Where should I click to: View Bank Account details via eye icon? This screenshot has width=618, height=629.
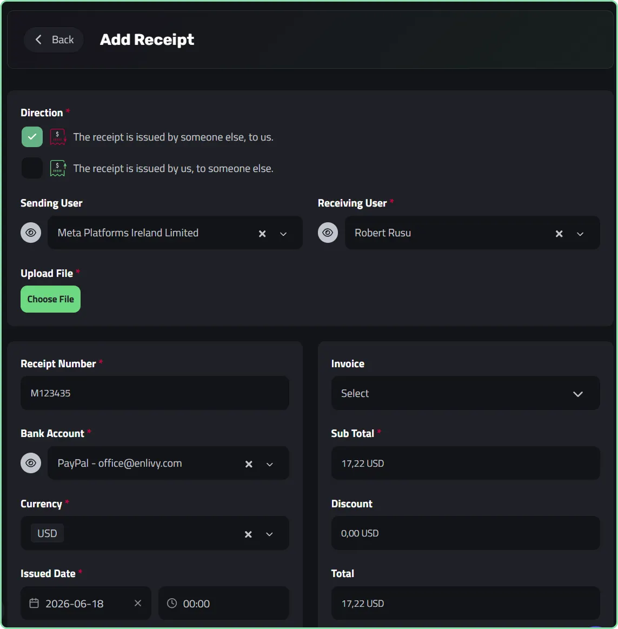pyautogui.click(x=31, y=463)
